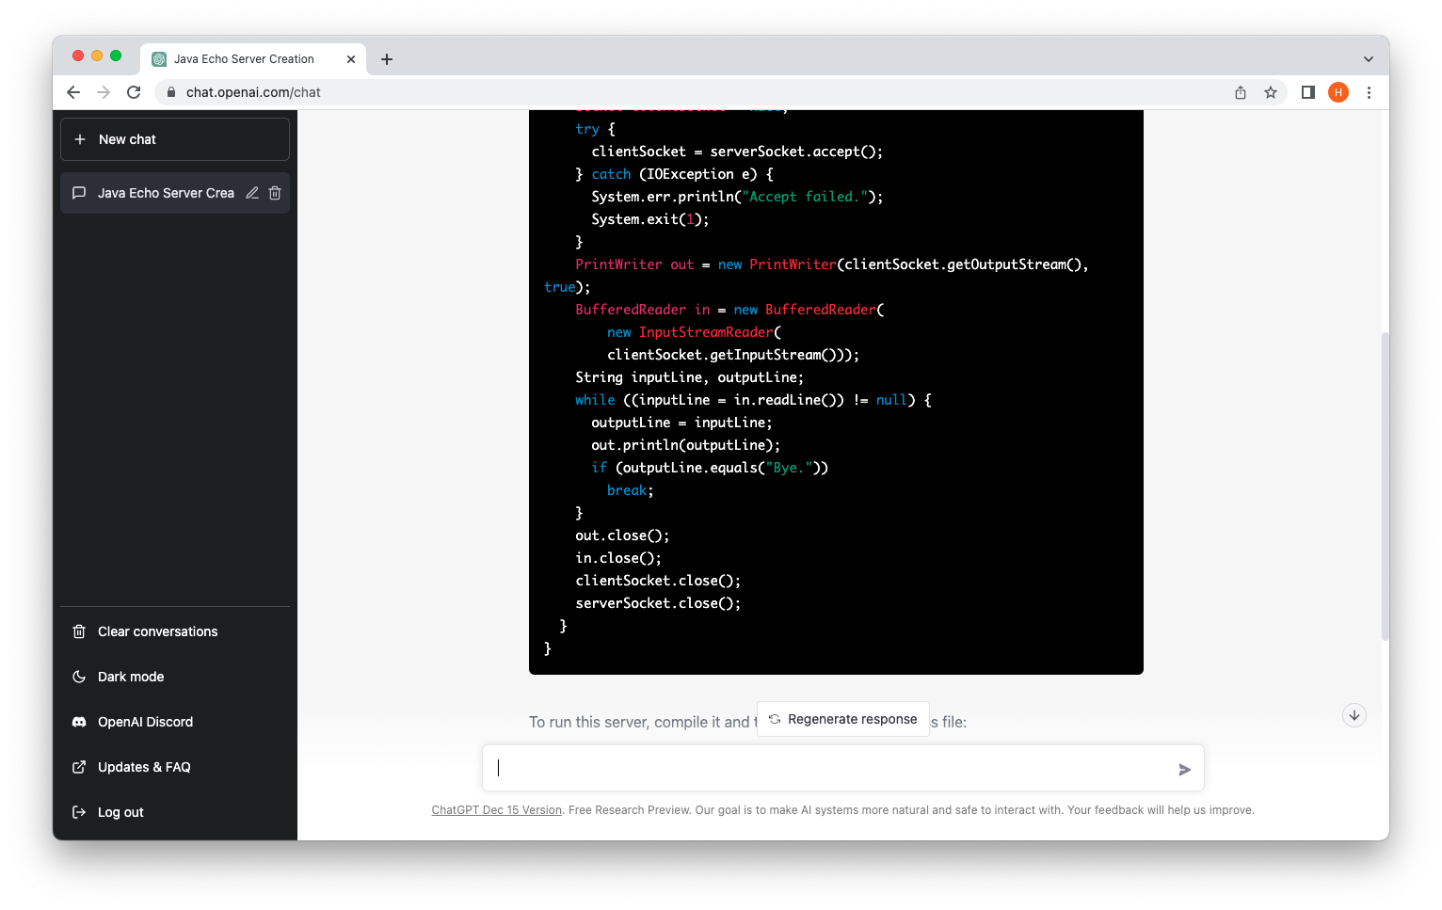1442x910 pixels.
Task: Open the OpenAI Discord link
Action: [175, 722]
